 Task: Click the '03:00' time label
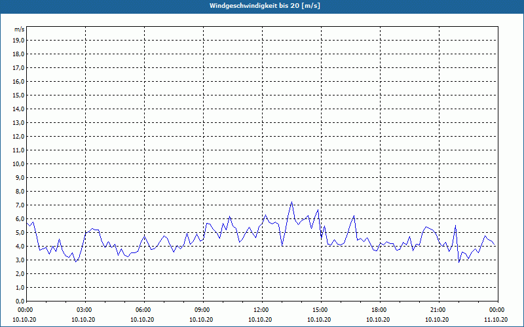pos(85,310)
